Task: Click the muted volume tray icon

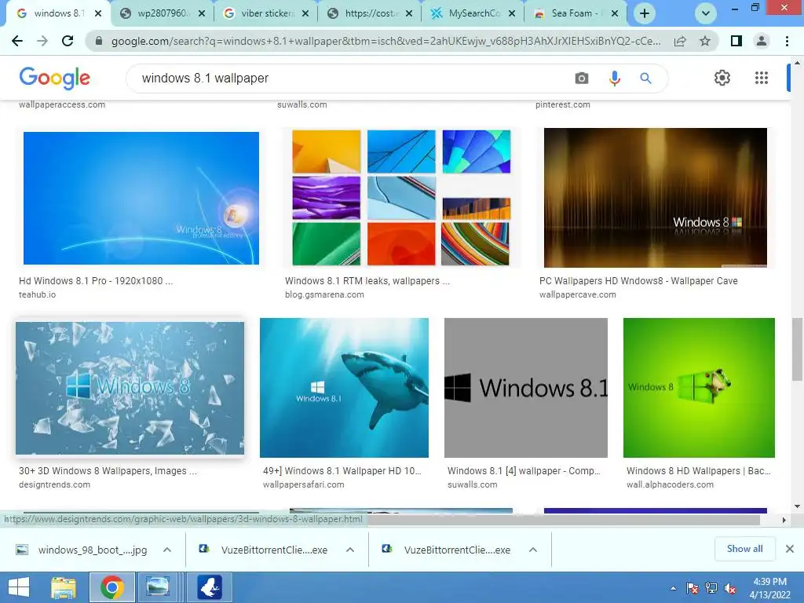Action: click(x=730, y=588)
